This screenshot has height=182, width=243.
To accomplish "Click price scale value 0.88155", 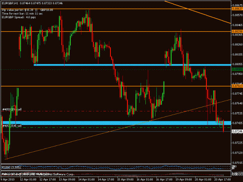I will [x=237, y=54].
